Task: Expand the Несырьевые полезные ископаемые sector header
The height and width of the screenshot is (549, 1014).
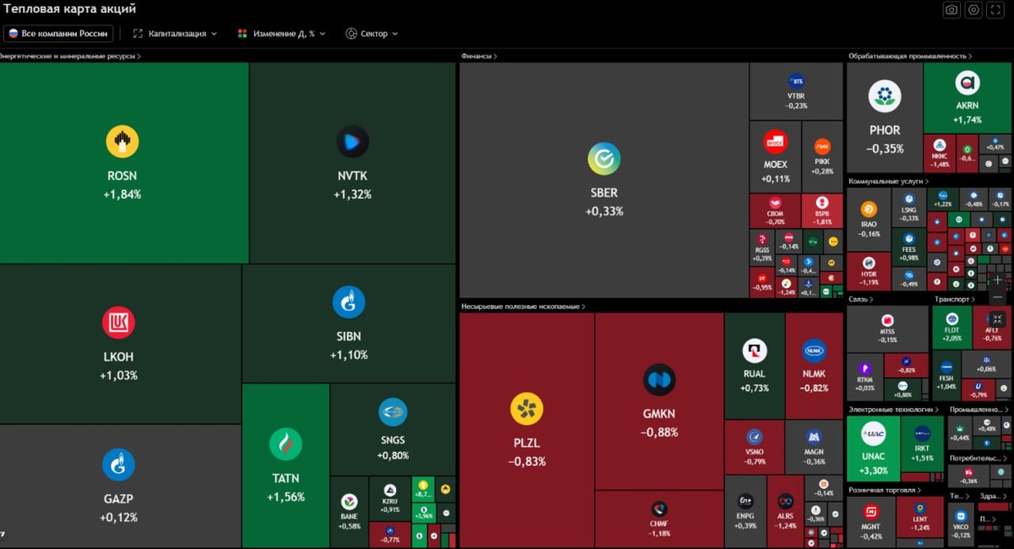Action: 523,306
